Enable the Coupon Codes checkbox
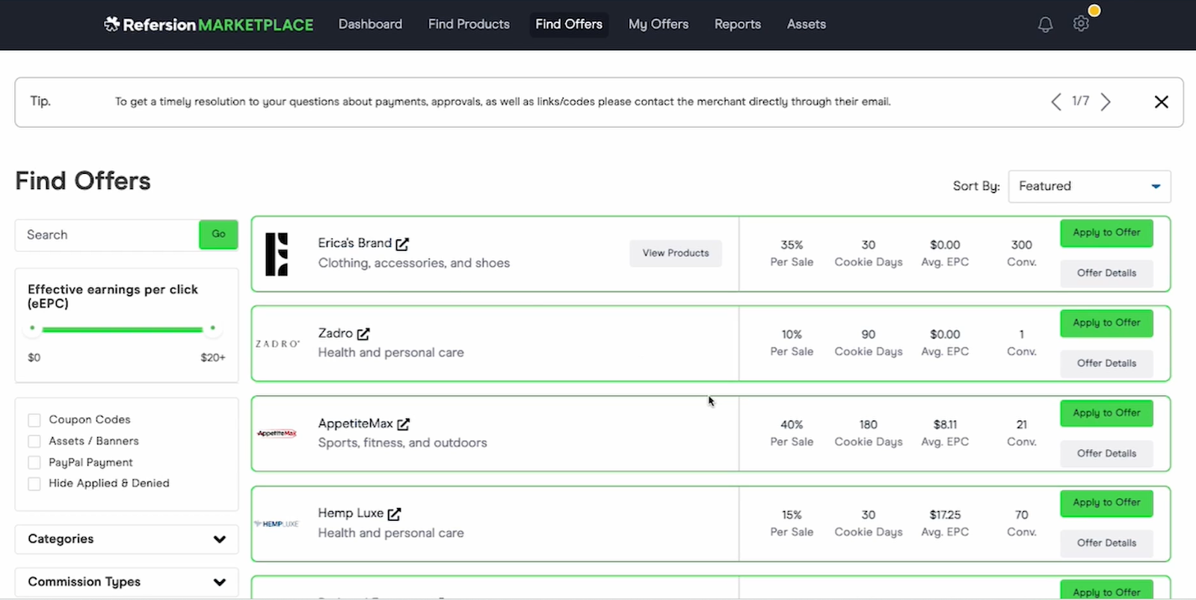 click(34, 420)
